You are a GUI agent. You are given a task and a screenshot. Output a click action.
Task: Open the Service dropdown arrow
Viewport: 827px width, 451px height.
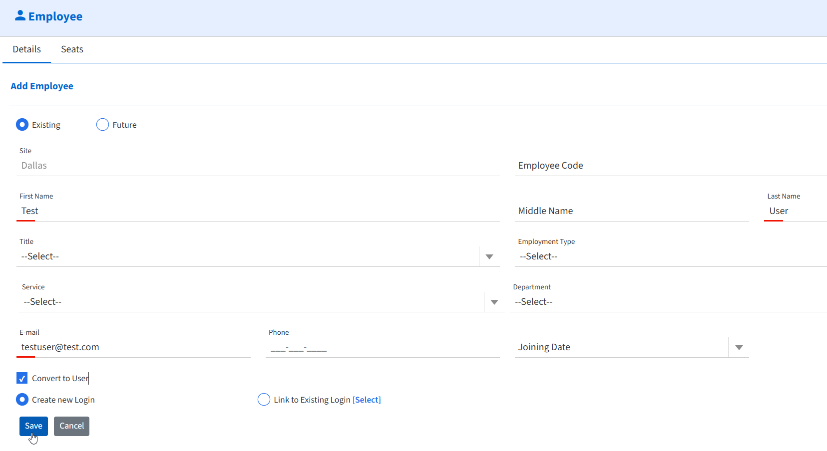click(x=494, y=301)
